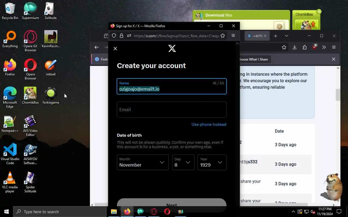Show hidden system tray icons
Image resolution: width=348 pixels, height=217 pixels.
(293, 212)
